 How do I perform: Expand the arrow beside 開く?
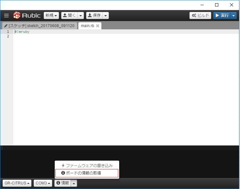pos(81,15)
